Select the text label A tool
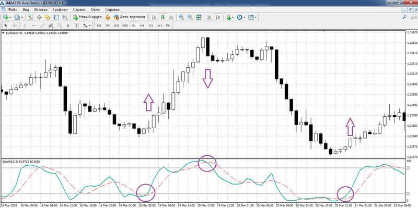 coord(68,26)
